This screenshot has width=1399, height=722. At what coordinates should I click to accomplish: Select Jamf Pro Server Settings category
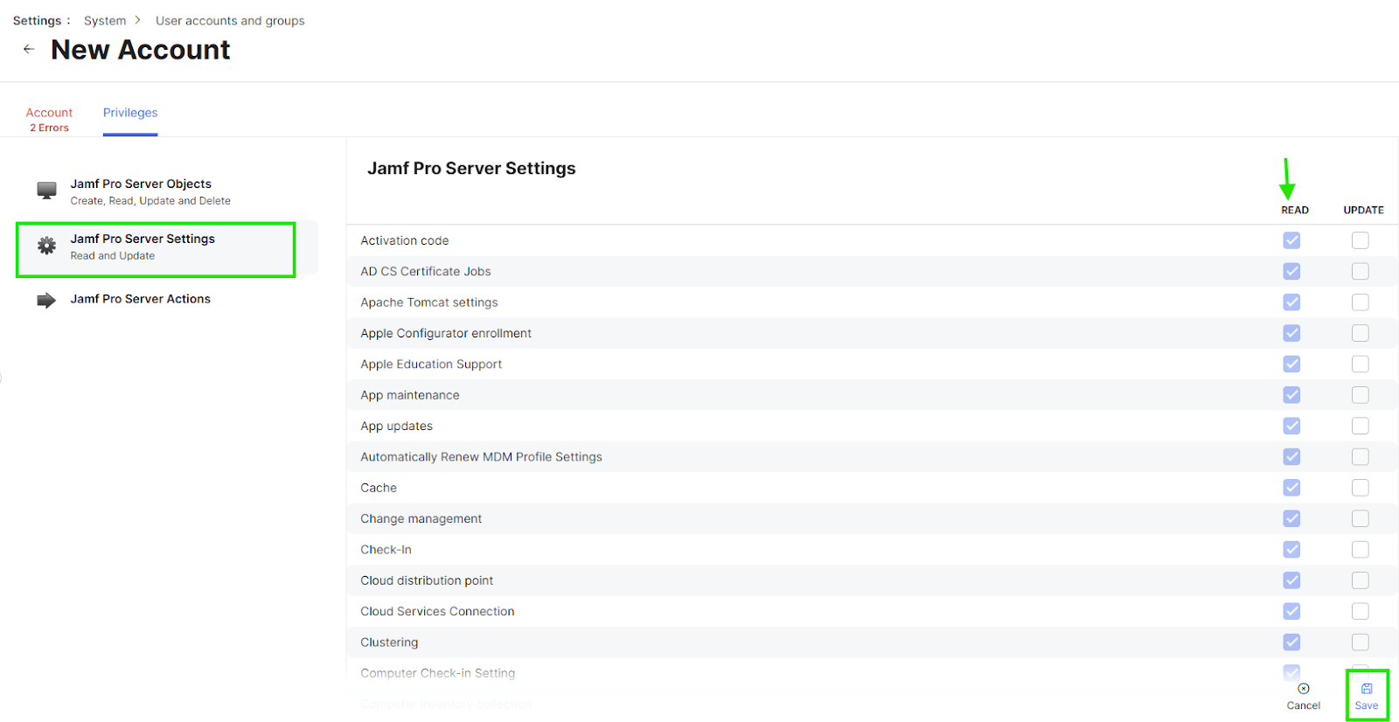[166, 247]
